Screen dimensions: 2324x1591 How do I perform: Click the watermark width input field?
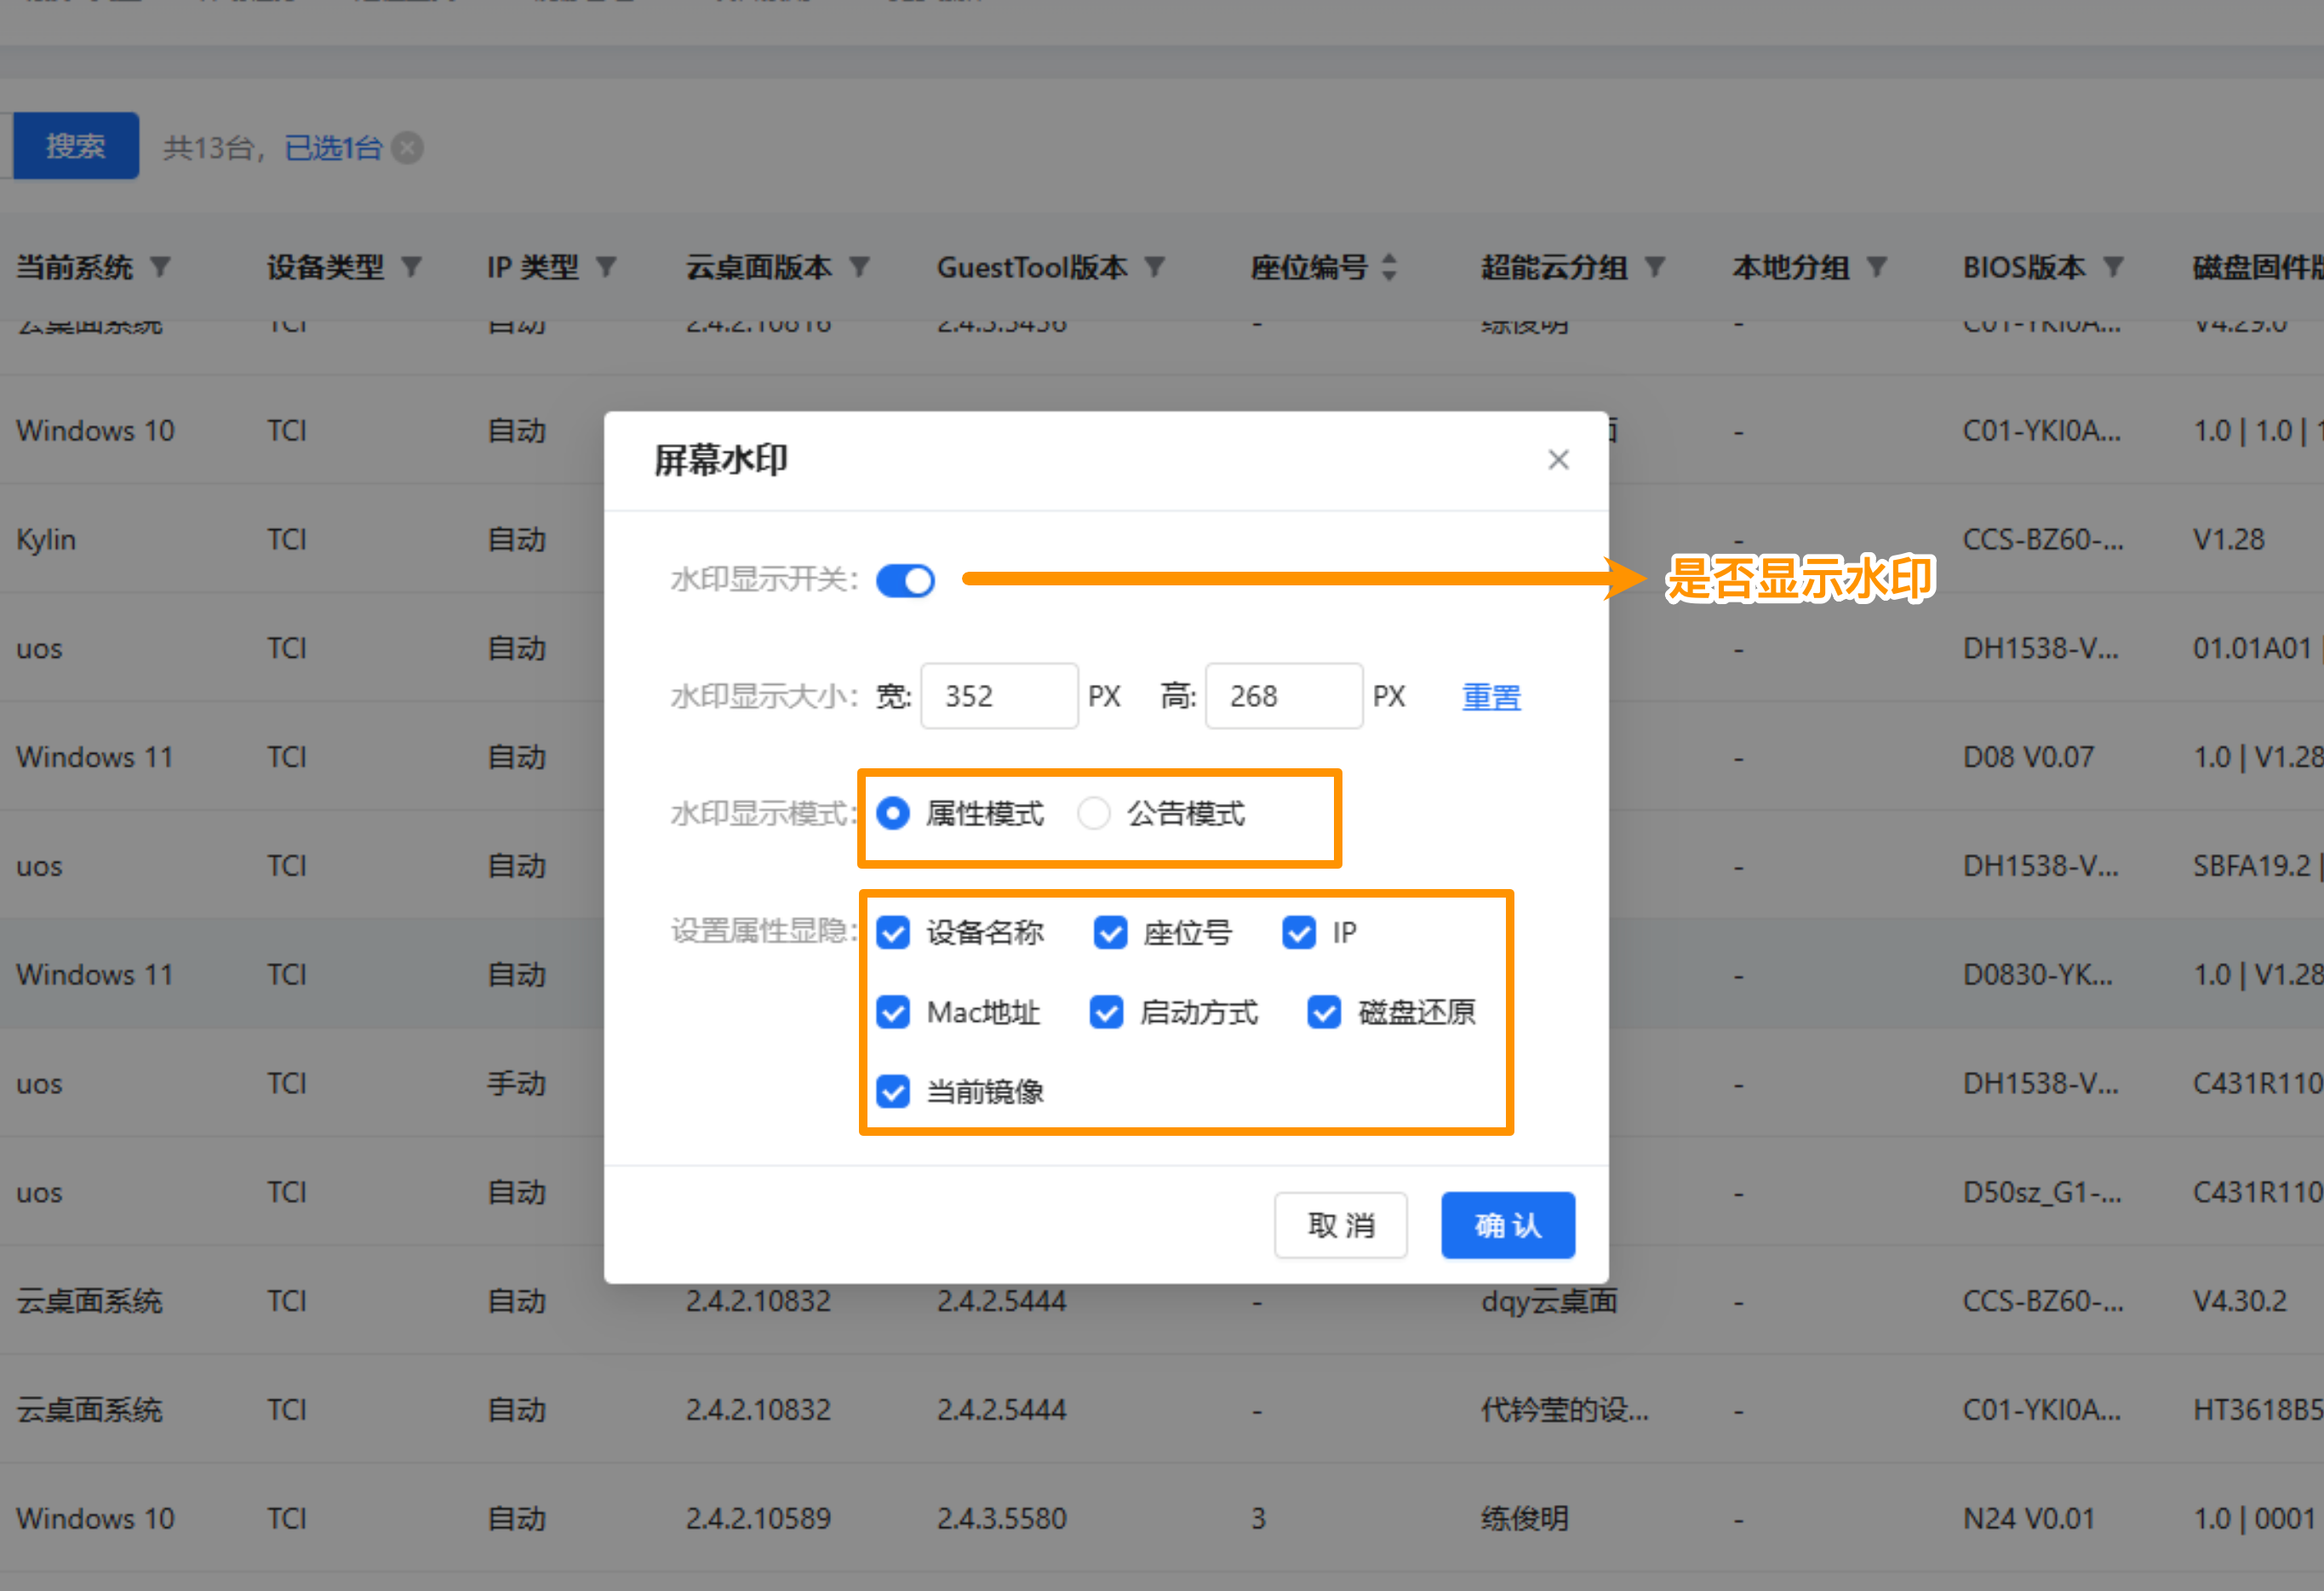point(998,697)
